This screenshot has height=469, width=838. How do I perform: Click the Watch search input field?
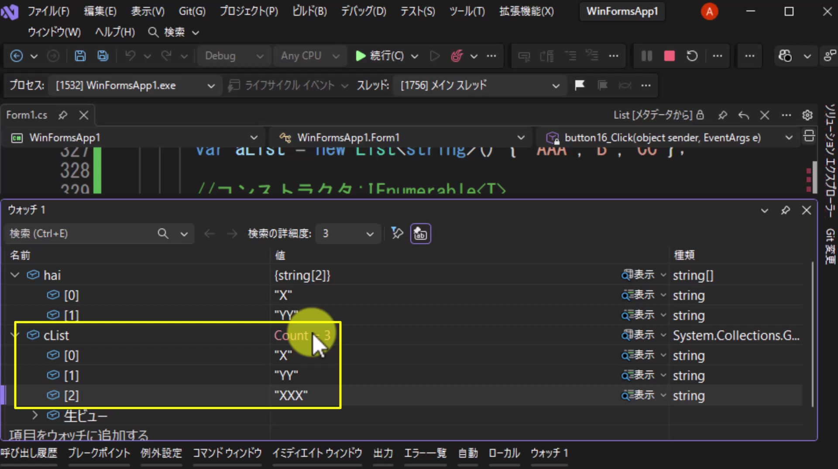pyautogui.click(x=81, y=234)
